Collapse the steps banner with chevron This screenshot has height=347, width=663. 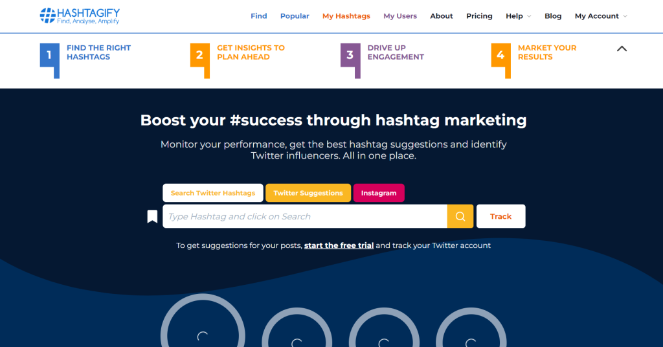(x=622, y=49)
